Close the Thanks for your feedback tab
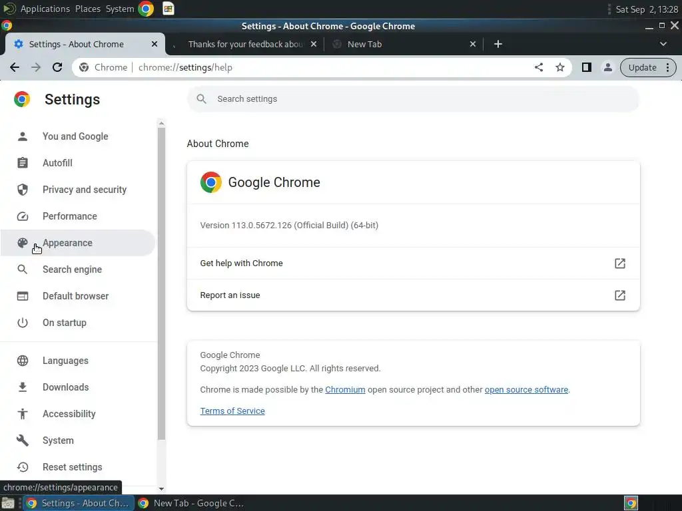The width and height of the screenshot is (682, 511). (314, 45)
